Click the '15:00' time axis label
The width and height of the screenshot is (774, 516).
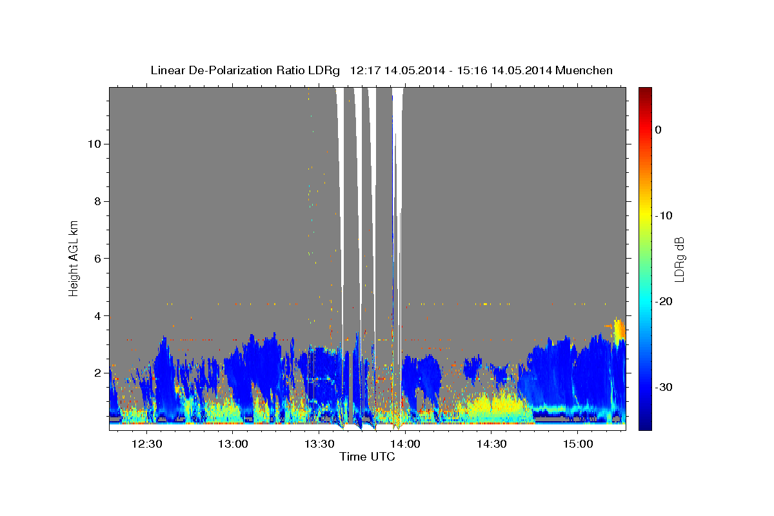pos(578,444)
